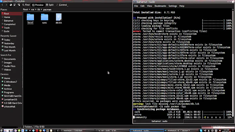The height and width of the screenshot is (132, 235).
Task: Open View menu in Konsole
Action: [149, 6]
